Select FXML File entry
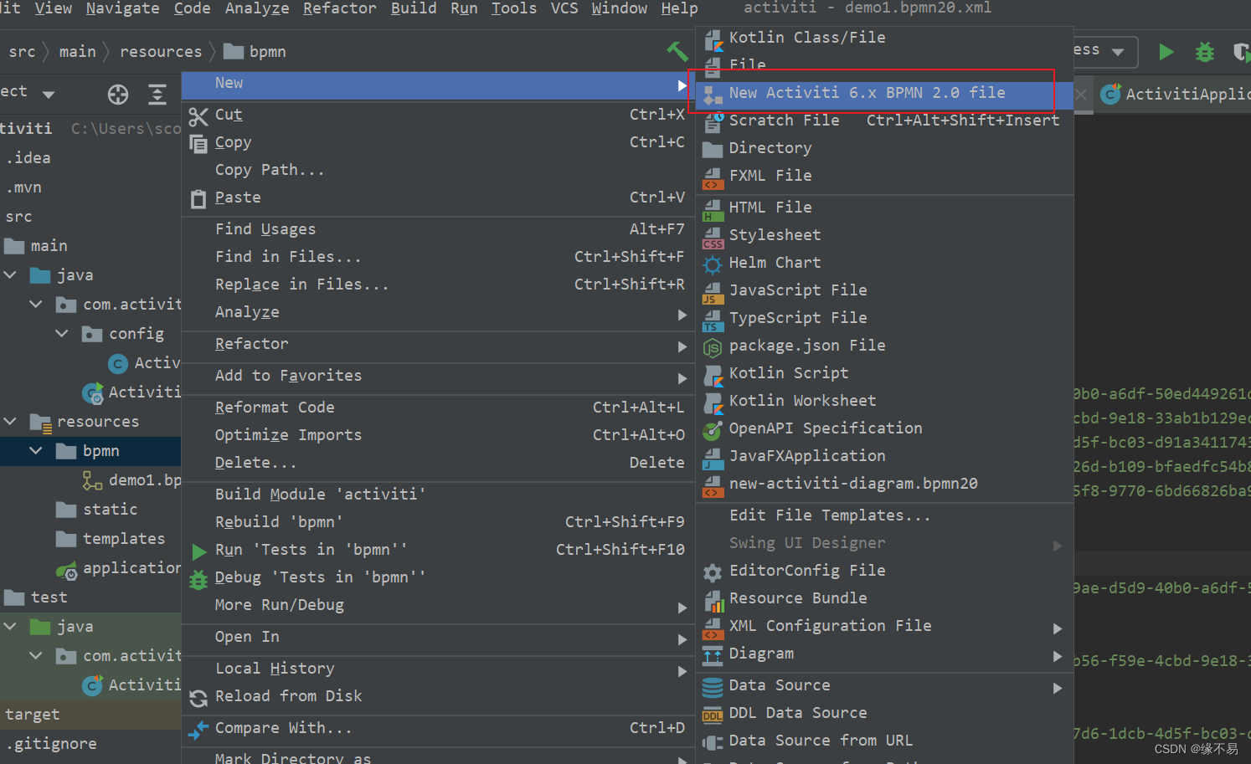Image resolution: width=1251 pixels, height=764 pixels. tap(884, 176)
